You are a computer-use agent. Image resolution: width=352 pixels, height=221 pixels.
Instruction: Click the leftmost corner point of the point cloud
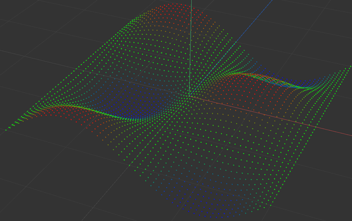[6, 129]
